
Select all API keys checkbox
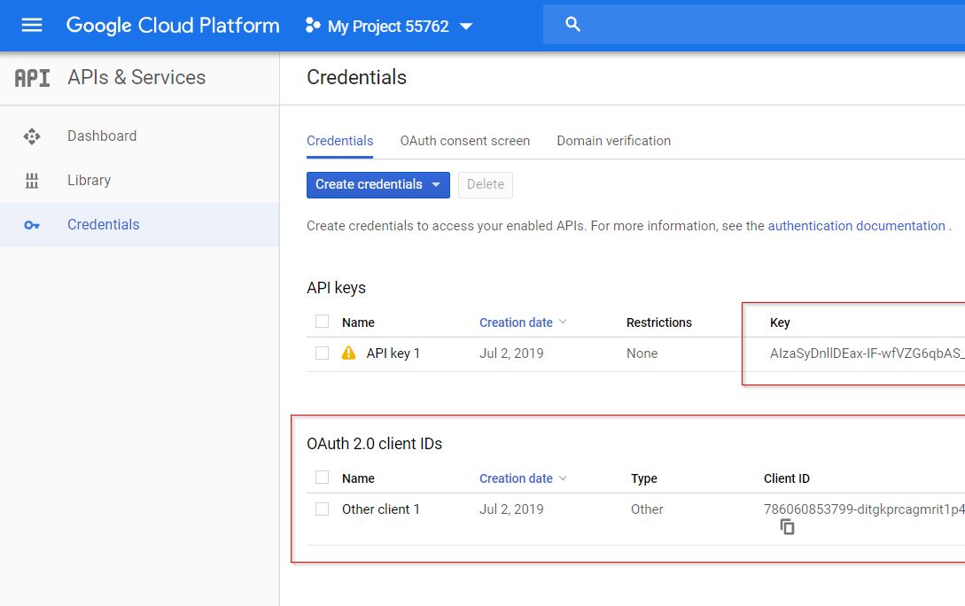click(322, 322)
